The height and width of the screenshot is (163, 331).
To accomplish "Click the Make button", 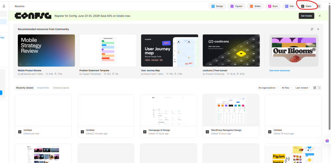I will pyautogui.click(x=306, y=6).
